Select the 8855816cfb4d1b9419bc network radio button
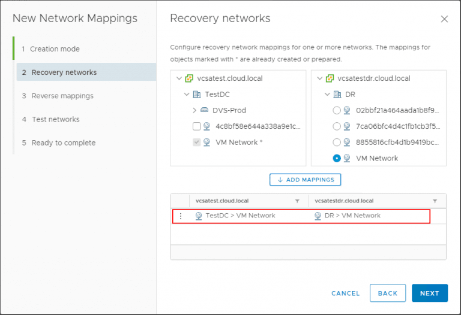 (x=336, y=143)
